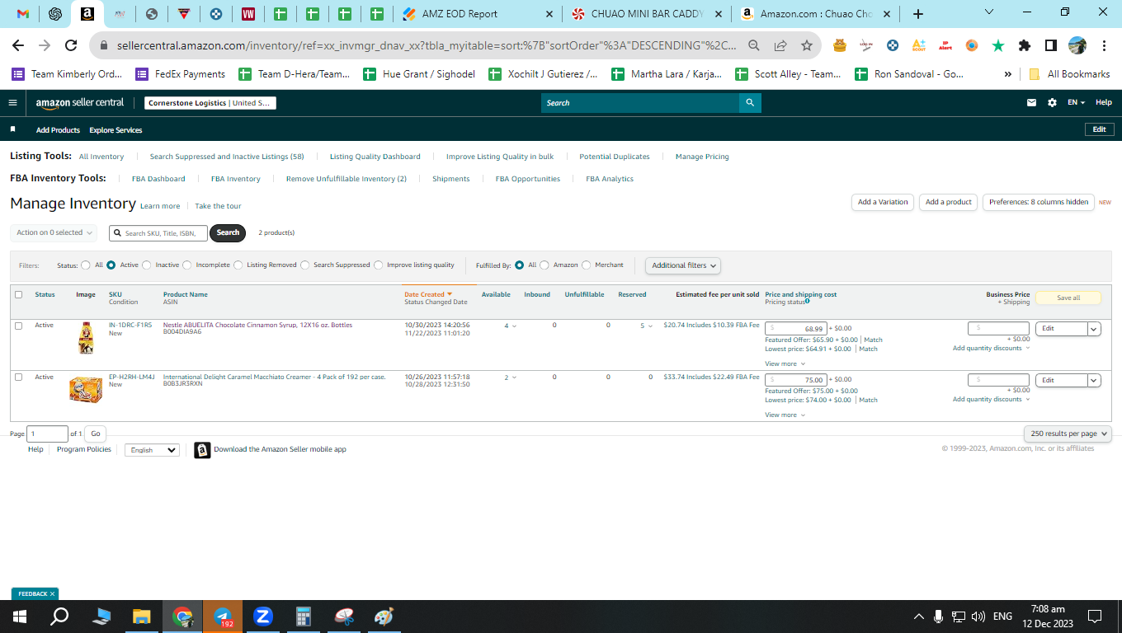Bookmark this page with the star icon
This screenshot has height=633, width=1122.
(x=806, y=46)
